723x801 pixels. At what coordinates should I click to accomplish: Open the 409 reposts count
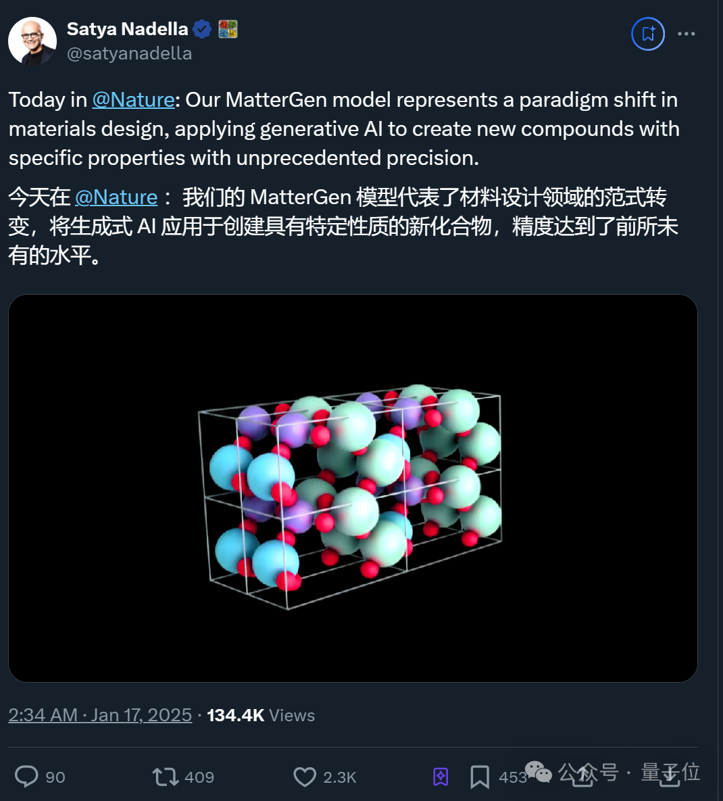point(199,777)
